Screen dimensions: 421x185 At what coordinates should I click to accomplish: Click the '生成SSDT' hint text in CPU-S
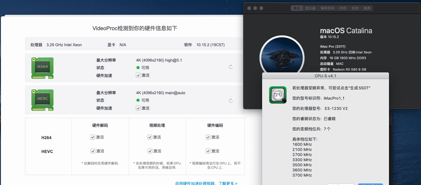pyautogui.click(x=360, y=88)
